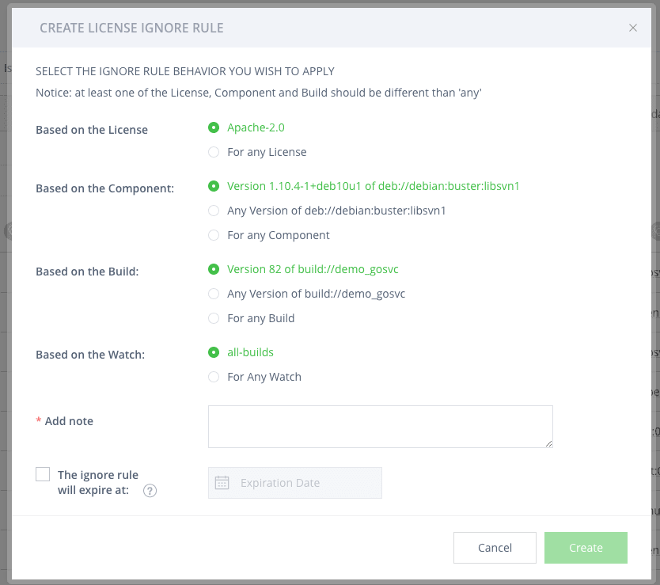This screenshot has height=585, width=660.
Task: Click the Create License Ignore Rule title
Action: [x=131, y=27]
